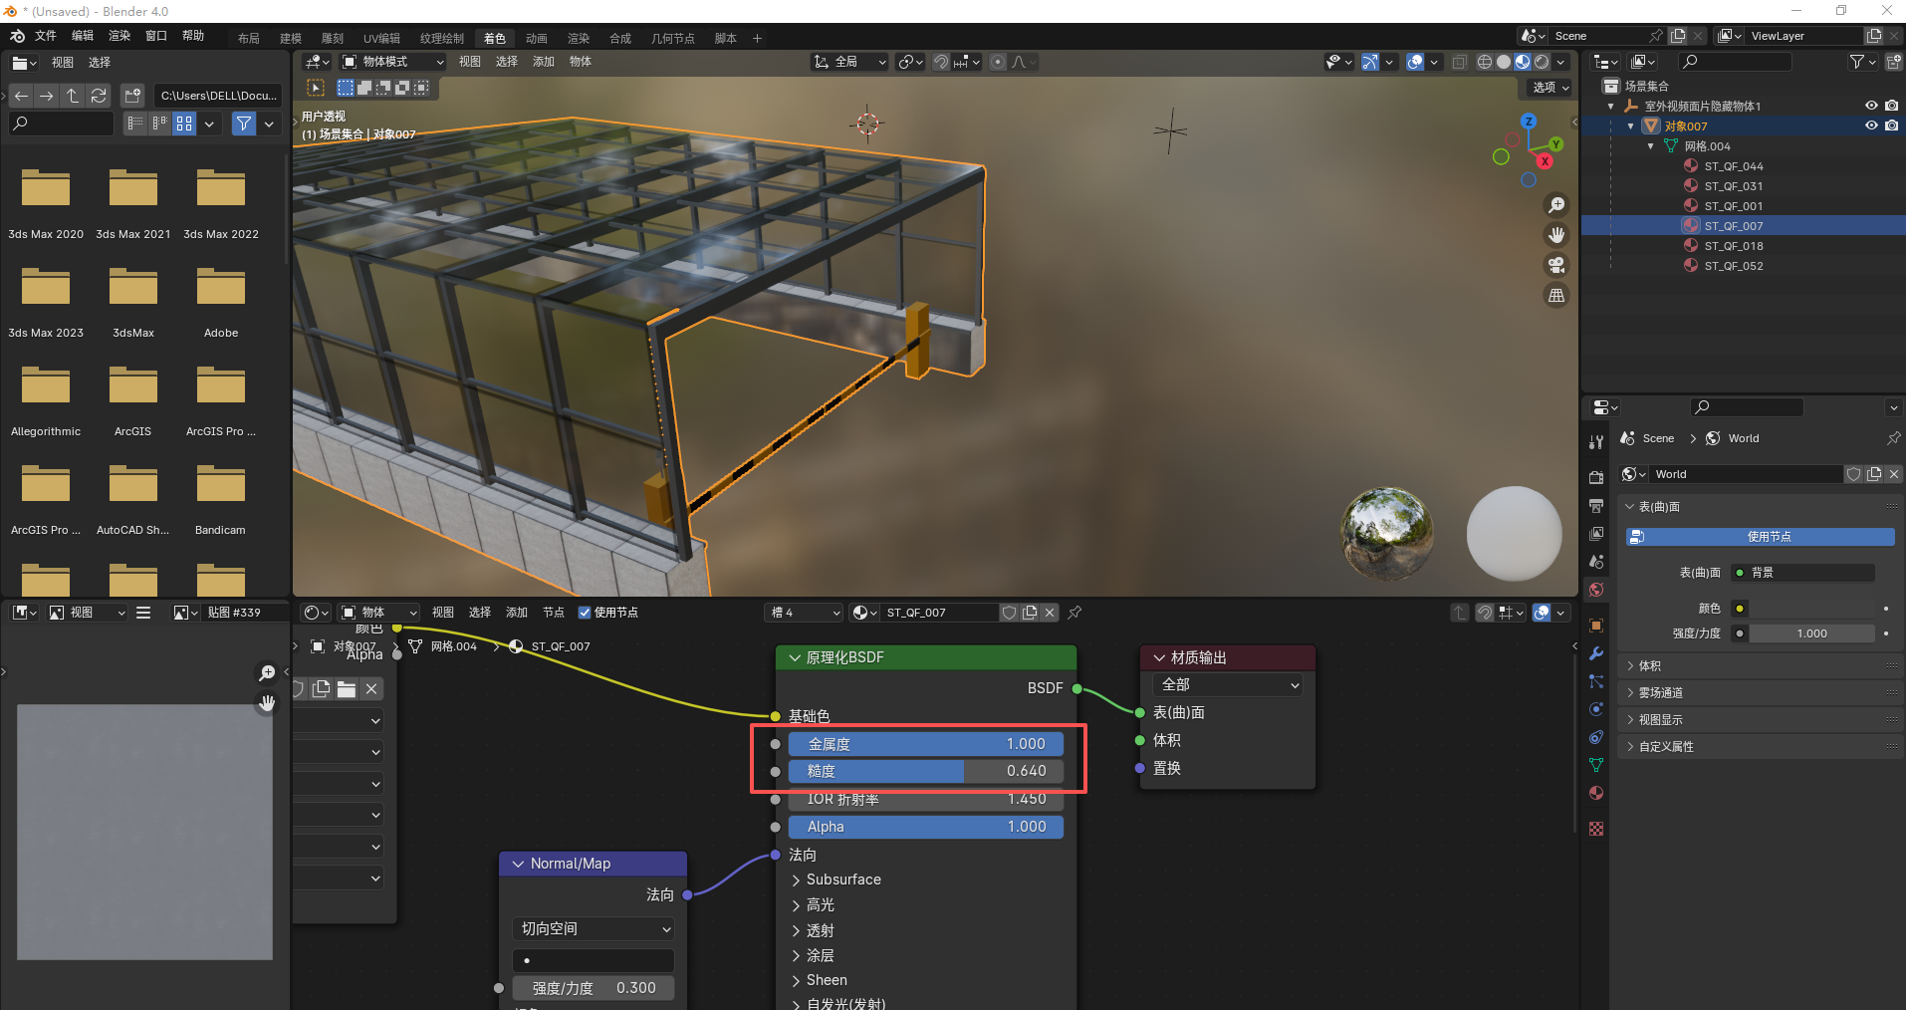
Task: Open the 切向空间 dropdown in Normal Map
Action: coord(594,928)
